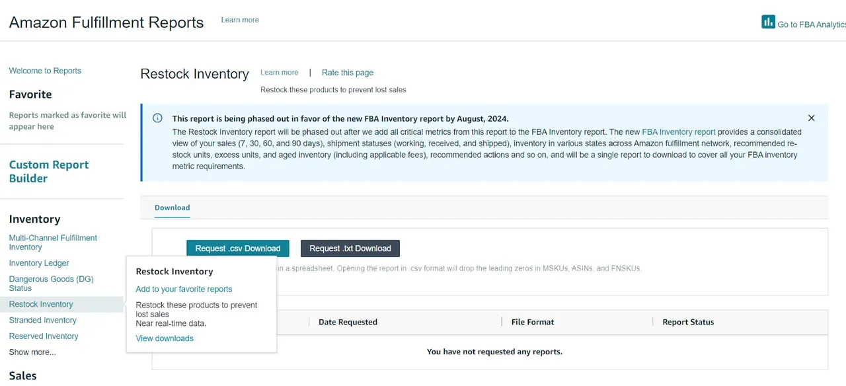
Task: Dismiss the phase-out notice with X icon
Action: [812, 118]
